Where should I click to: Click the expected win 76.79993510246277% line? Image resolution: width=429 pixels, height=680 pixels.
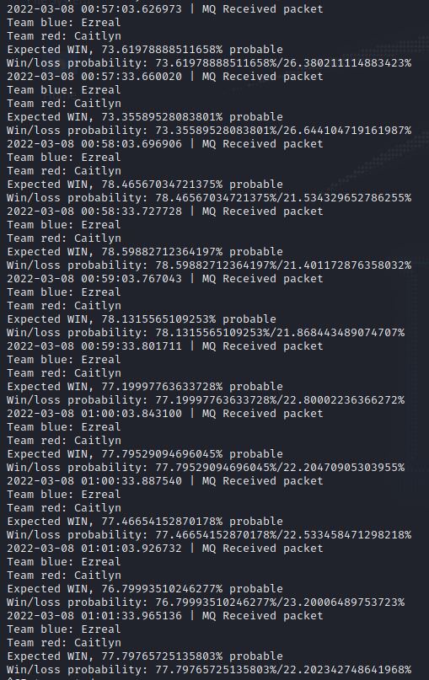click(x=145, y=589)
